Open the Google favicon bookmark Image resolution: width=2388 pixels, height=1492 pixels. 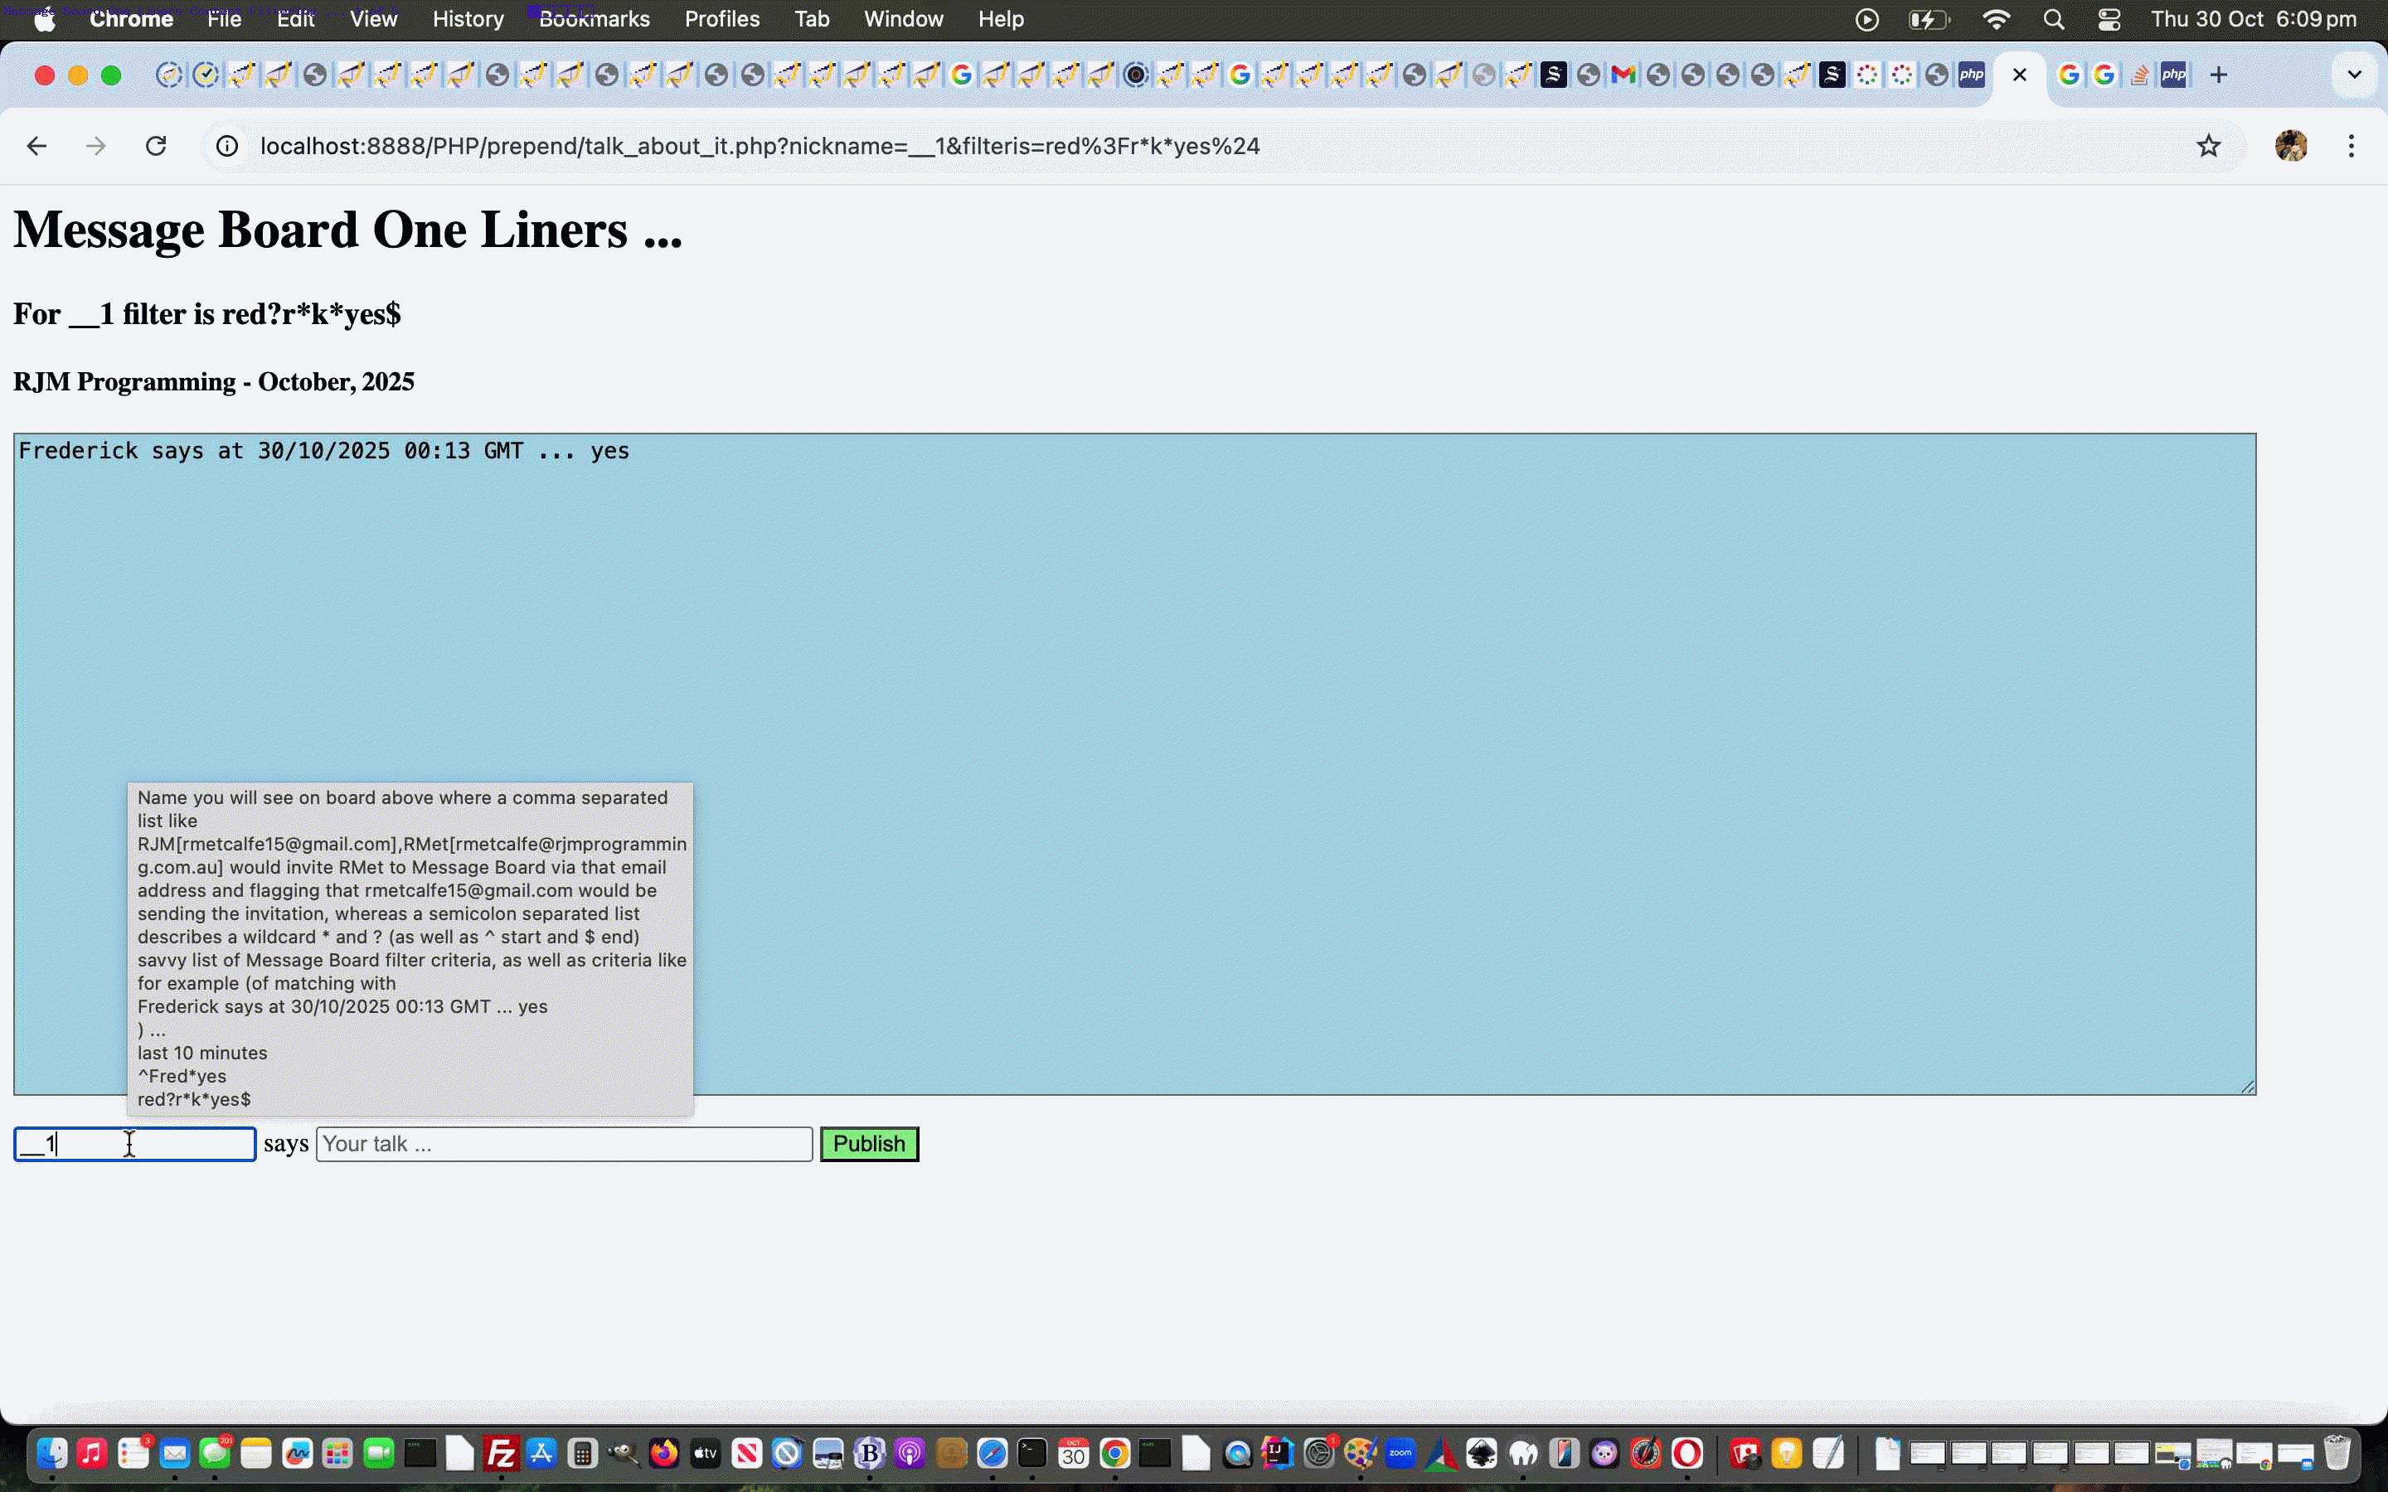point(2070,74)
